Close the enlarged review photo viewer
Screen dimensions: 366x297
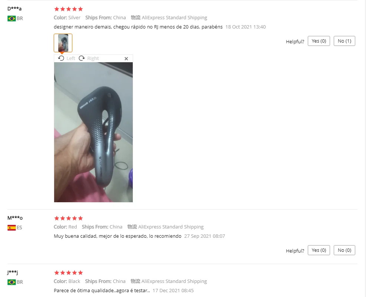tap(126, 59)
